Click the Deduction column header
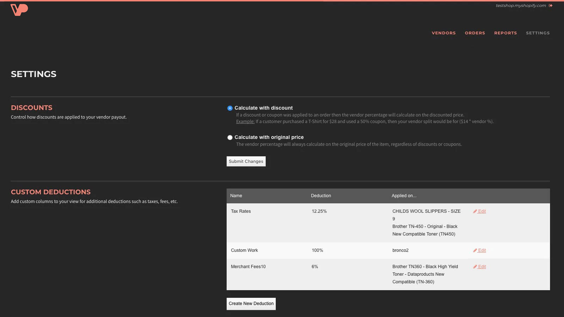The image size is (564, 317). pos(321,195)
